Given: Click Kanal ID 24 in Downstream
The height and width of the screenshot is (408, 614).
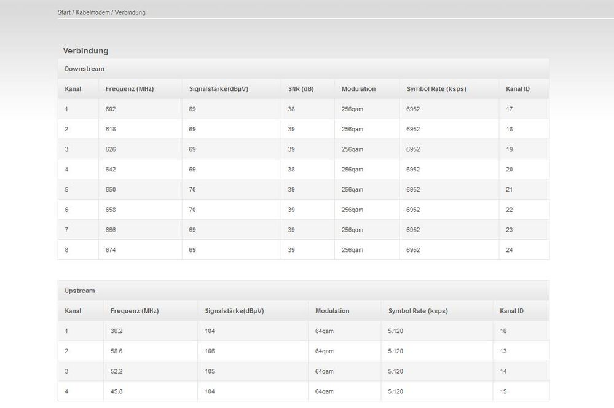Looking at the screenshot, I should [509, 250].
